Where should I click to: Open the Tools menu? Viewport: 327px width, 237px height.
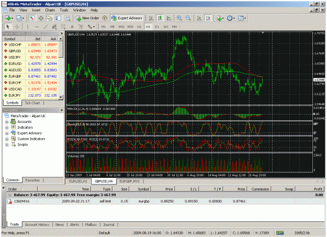point(64,10)
